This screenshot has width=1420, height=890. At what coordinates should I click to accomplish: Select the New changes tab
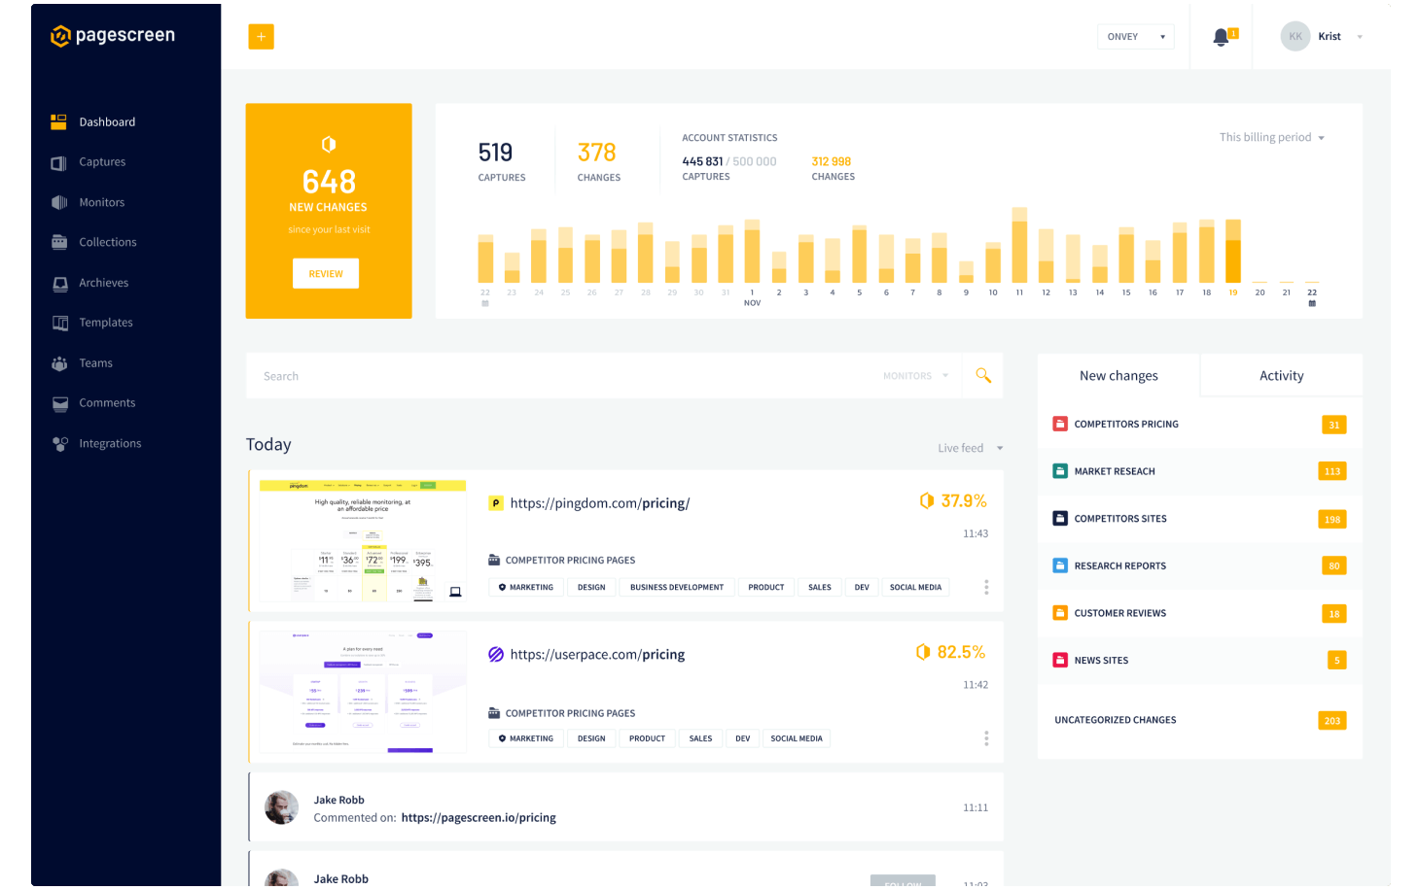(x=1118, y=376)
